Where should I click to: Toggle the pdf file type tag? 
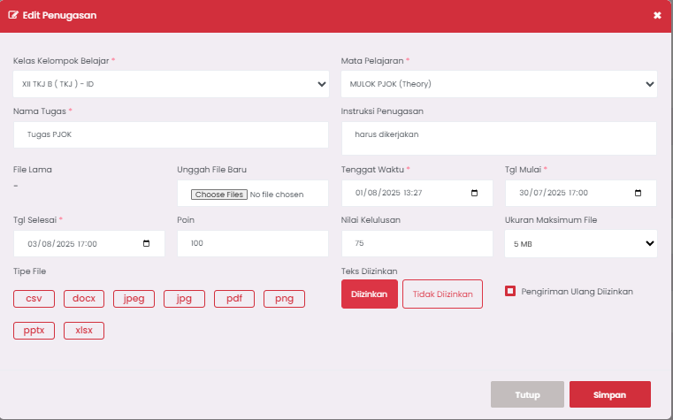pos(234,299)
